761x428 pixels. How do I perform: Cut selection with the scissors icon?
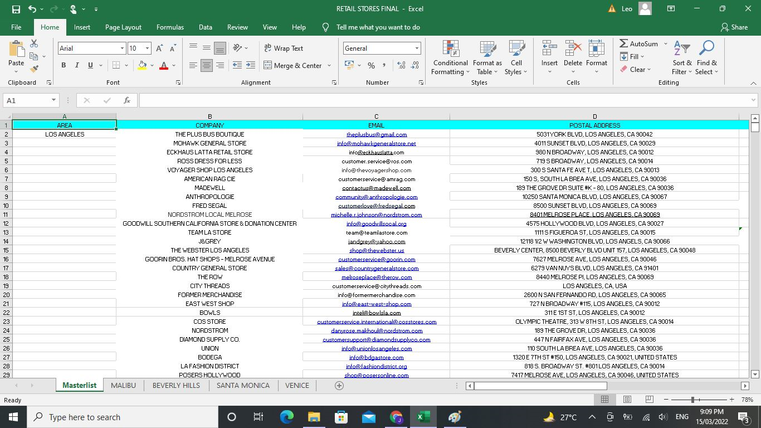point(34,43)
